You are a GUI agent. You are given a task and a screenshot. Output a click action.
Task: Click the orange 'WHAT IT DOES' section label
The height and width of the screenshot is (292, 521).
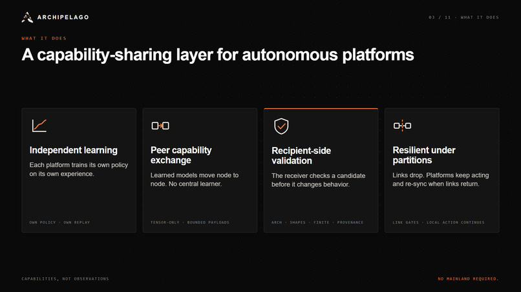point(44,39)
